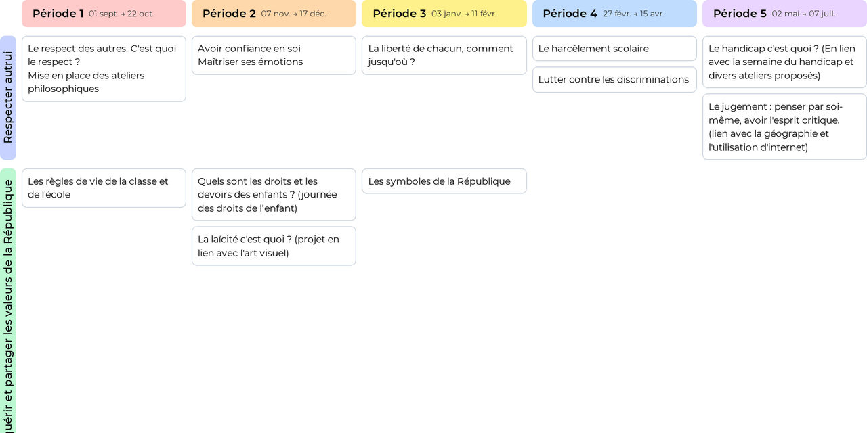Open the 'Le respect des autres' card
The height and width of the screenshot is (433, 867).
click(x=104, y=69)
